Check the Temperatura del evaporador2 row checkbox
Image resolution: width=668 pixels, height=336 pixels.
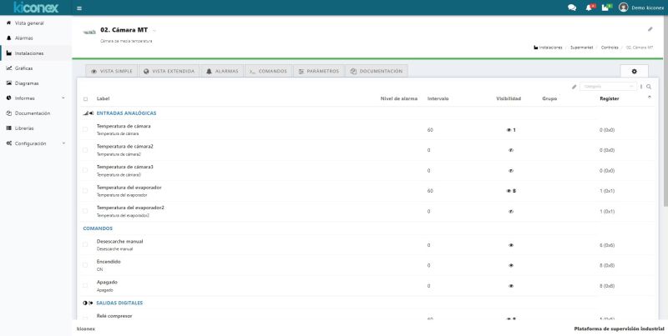85,211
